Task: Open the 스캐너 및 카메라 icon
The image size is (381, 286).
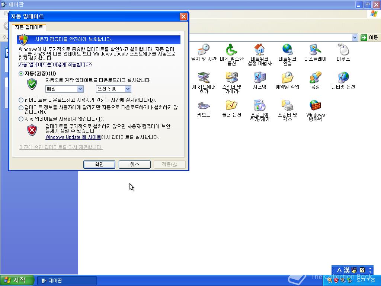Action: [231, 82]
